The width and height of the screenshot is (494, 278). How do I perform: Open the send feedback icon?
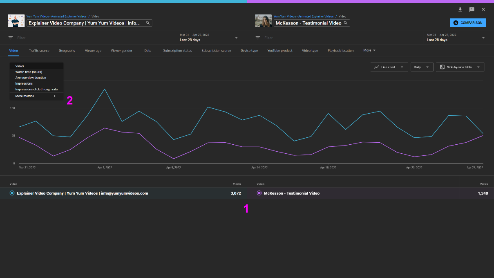472,9
